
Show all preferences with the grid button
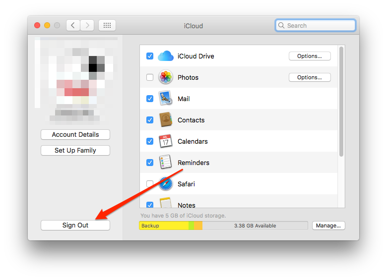pyautogui.click(x=107, y=25)
